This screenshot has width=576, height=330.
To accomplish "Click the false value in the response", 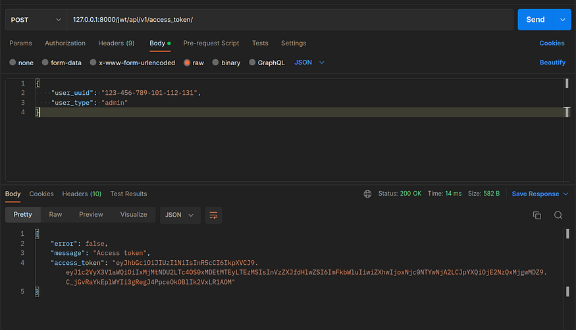I will [95, 244].
